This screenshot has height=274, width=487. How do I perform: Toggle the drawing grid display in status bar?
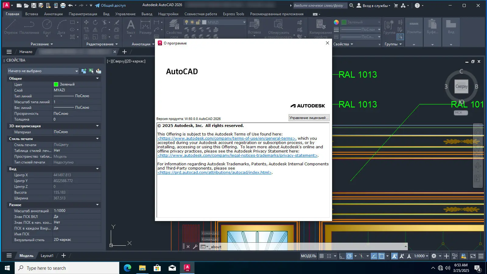321,256
